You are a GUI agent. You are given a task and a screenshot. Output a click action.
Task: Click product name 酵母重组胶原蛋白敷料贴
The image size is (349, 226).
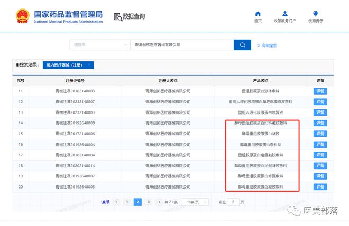pos(260,145)
